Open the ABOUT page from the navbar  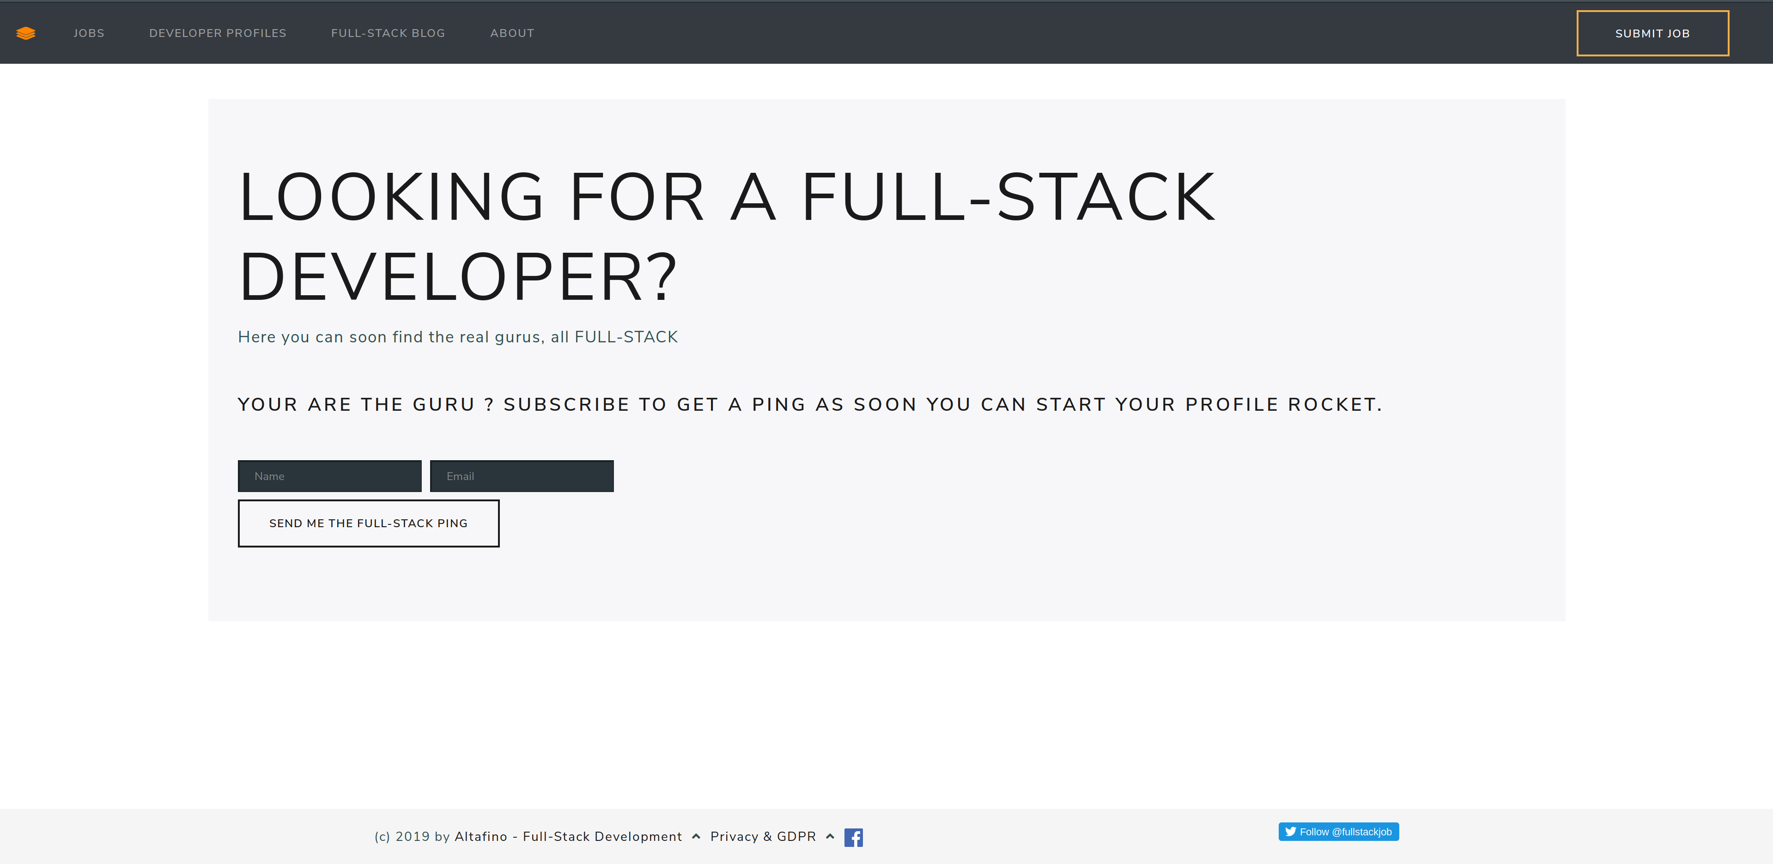512,32
